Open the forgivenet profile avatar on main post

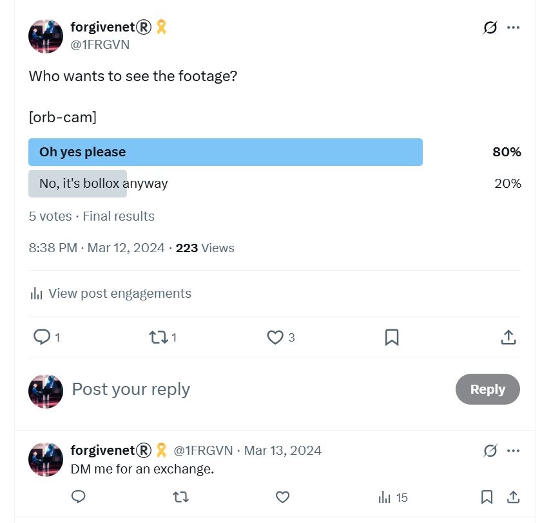pos(46,36)
